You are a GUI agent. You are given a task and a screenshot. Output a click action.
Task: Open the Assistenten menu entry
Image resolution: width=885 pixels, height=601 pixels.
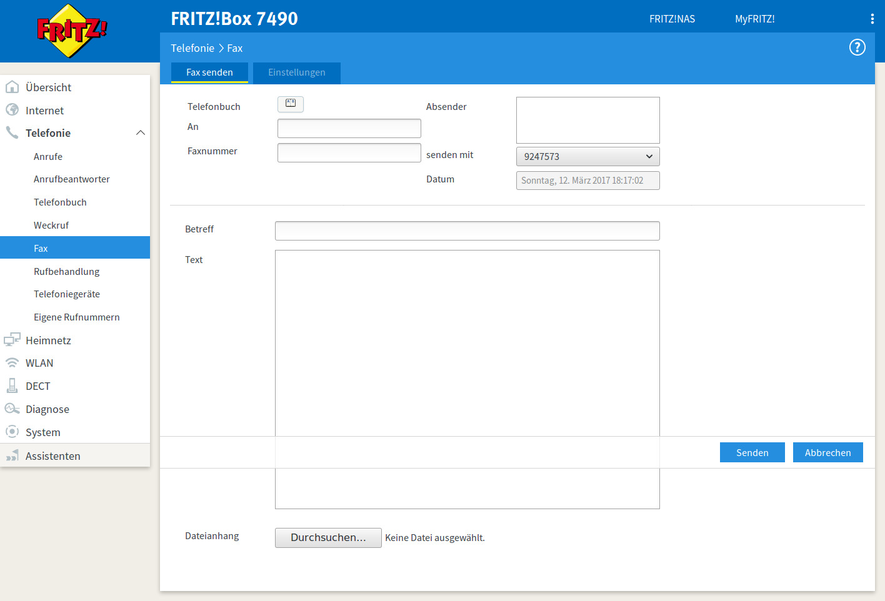coord(75,455)
